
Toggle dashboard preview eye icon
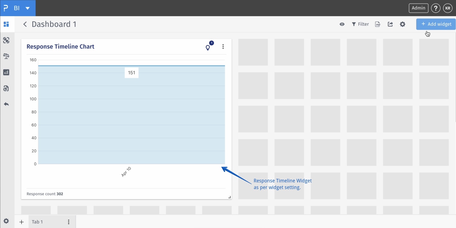click(x=342, y=24)
